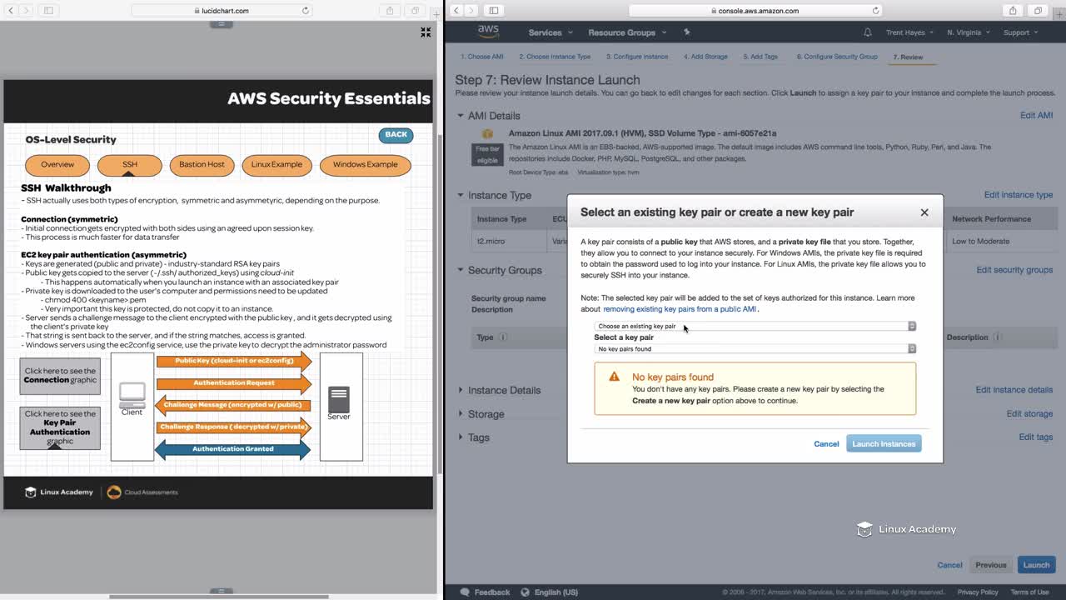Reload the console.aws.amazon.com page
This screenshot has height=600, width=1066.
(875, 11)
